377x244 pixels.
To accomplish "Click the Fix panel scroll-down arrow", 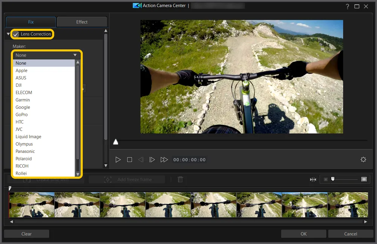I will [x=106, y=165].
